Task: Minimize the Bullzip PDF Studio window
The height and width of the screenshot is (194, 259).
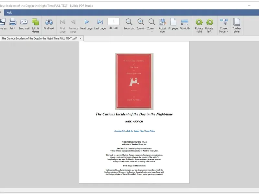Action: tap(249, 5)
